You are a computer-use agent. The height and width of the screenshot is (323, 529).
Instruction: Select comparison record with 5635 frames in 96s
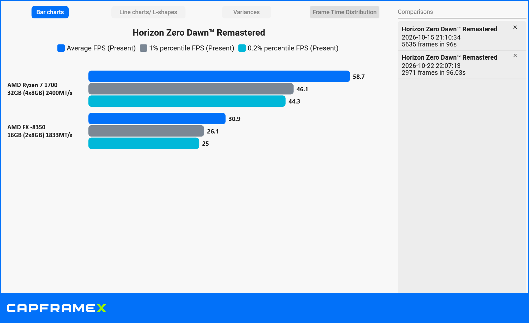coord(462,37)
